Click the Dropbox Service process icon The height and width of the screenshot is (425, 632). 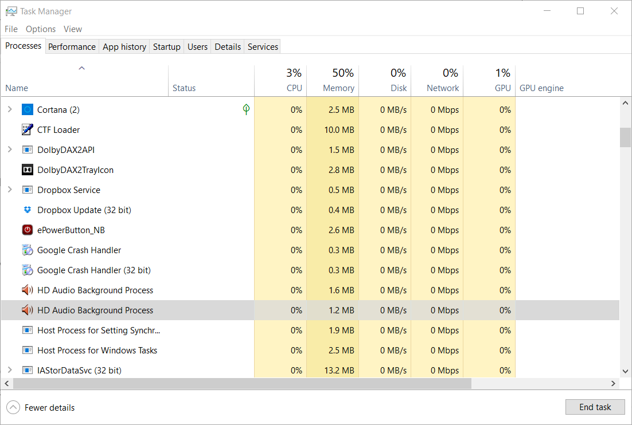tap(28, 190)
